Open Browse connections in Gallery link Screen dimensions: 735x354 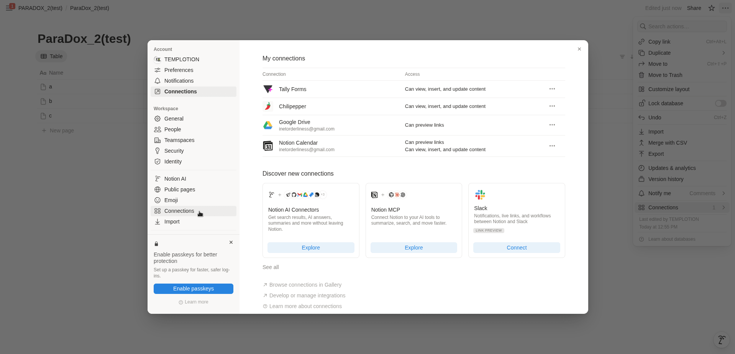click(x=305, y=285)
